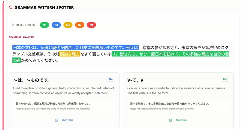242x130 pixels.
Task: Click translation 'Please visit Japan and confirm'
Action: pyautogui.click(x=162, y=109)
